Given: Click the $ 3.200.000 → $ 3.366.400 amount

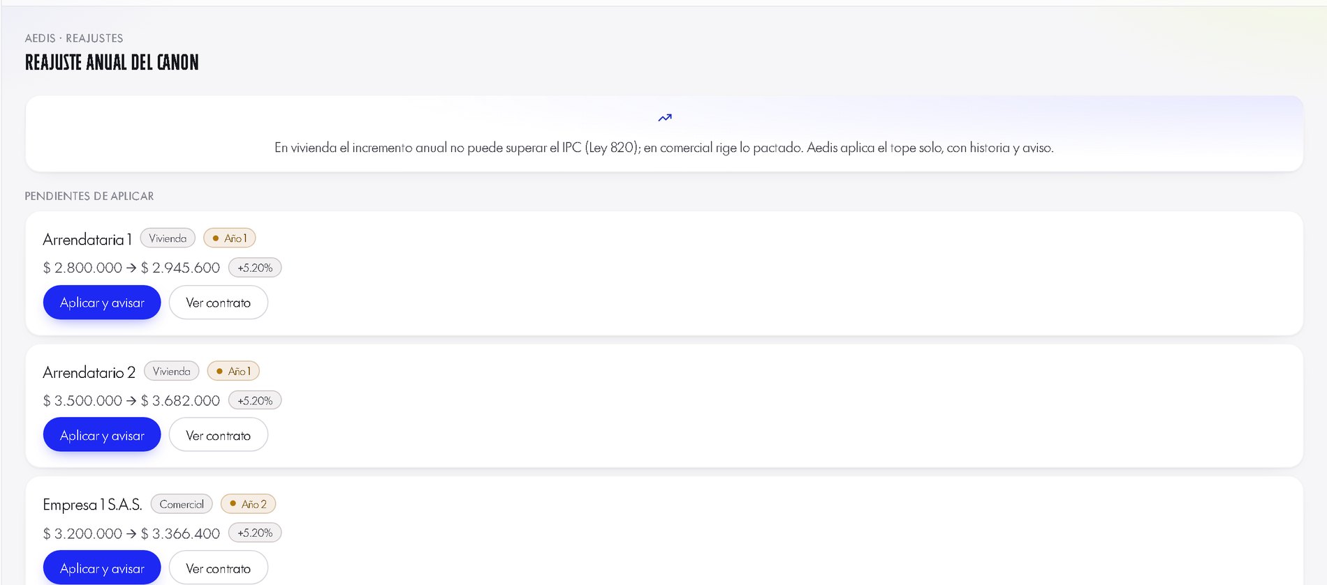Looking at the screenshot, I should coord(131,533).
